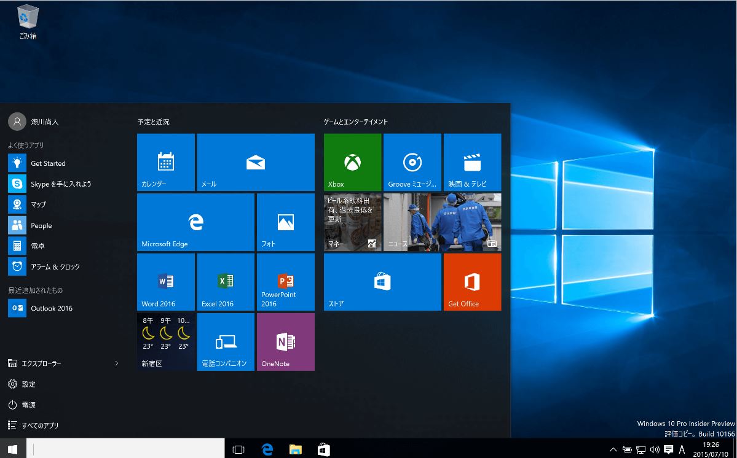The width and height of the screenshot is (737, 458).
Task: Click the Windows Start button
Action: pos(13,449)
